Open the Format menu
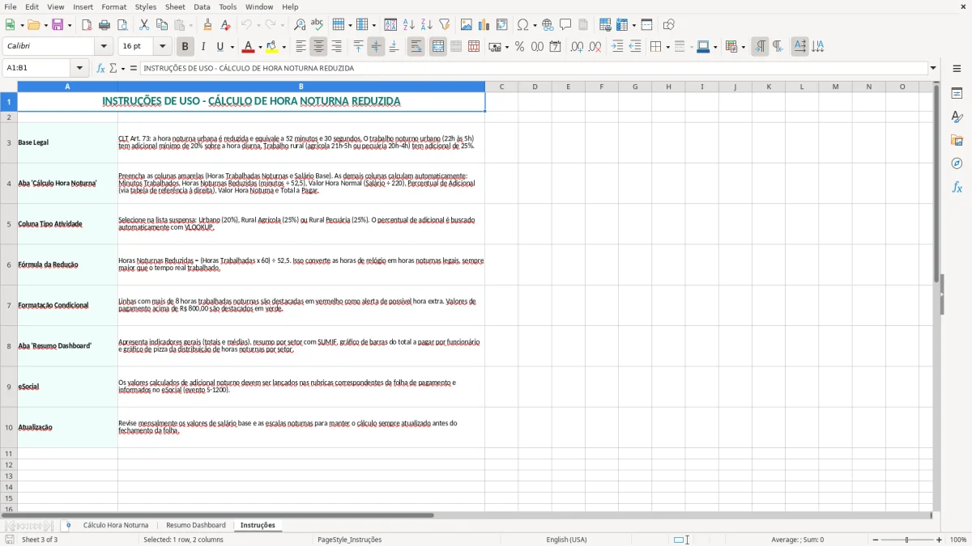 (x=114, y=6)
